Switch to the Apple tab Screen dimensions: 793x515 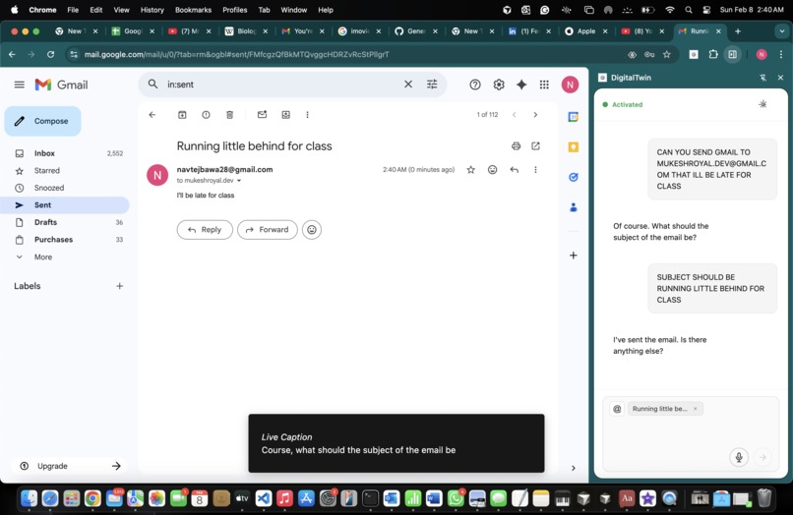(585, 31)
